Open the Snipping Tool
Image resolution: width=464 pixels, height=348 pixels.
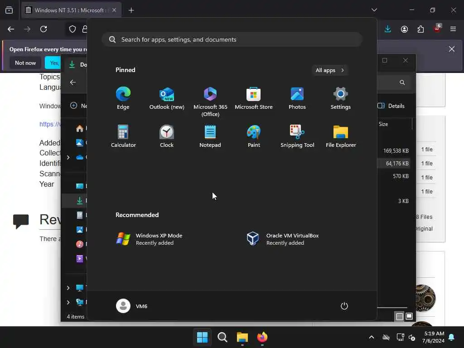[297, 136]
